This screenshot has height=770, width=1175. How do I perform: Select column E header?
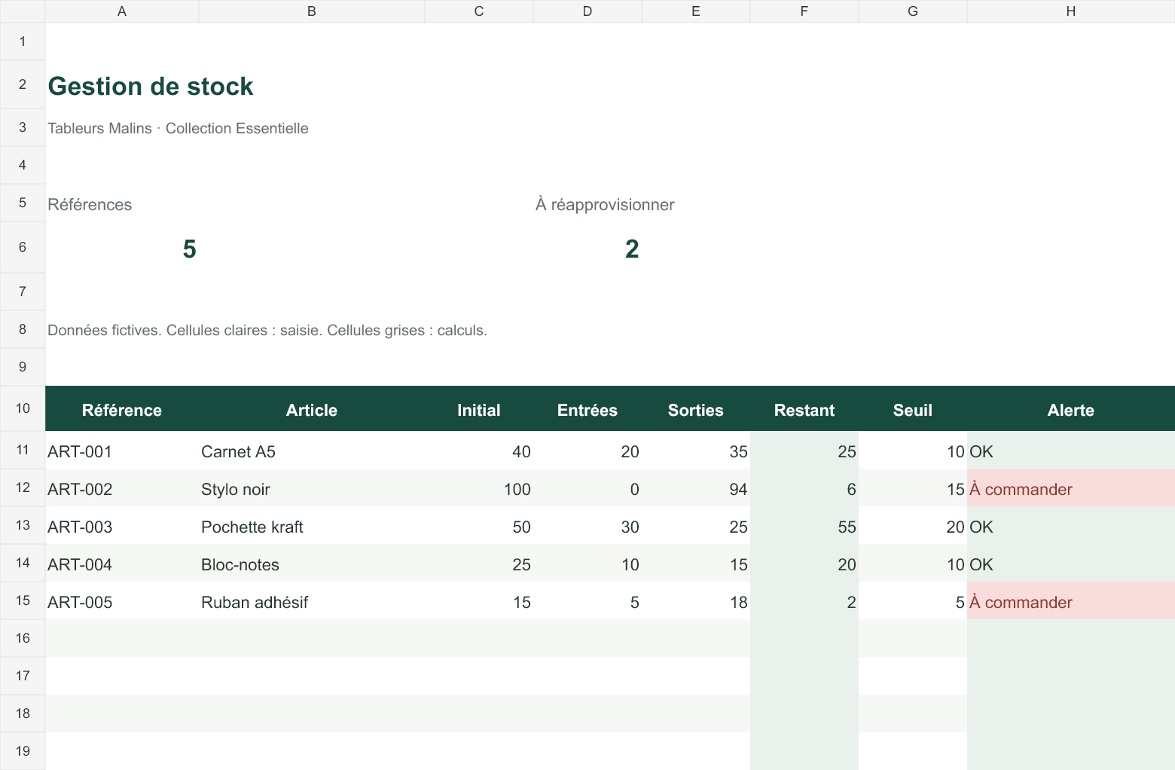tap(696, 11)
